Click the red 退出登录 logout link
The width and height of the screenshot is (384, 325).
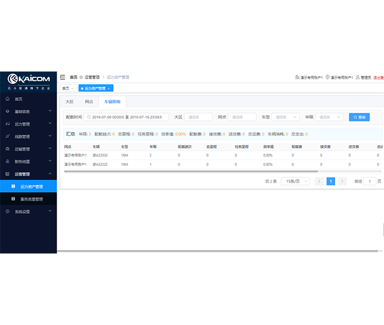pyautogui.click(x=378, y=77)
